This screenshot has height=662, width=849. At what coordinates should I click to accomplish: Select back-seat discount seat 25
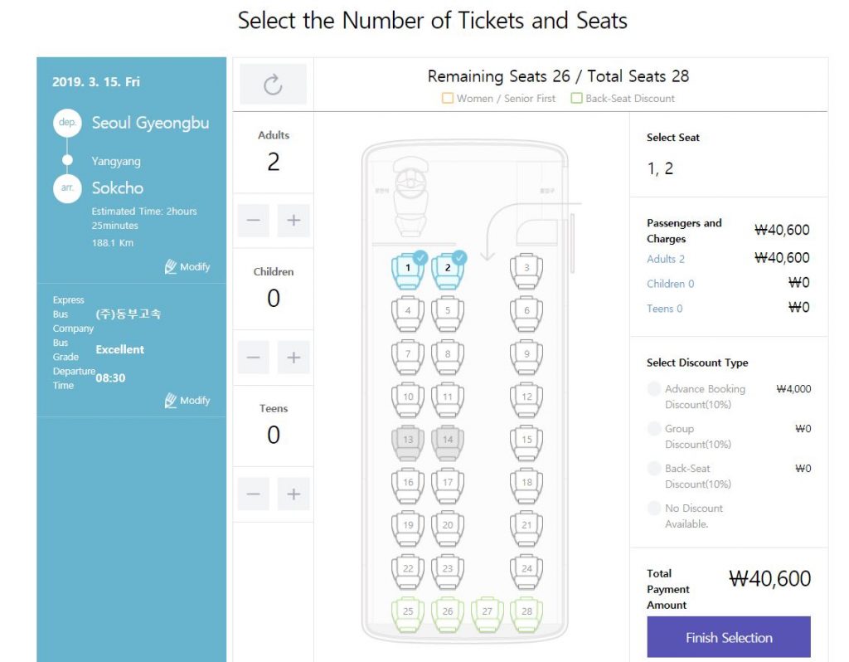pos(407,613)
